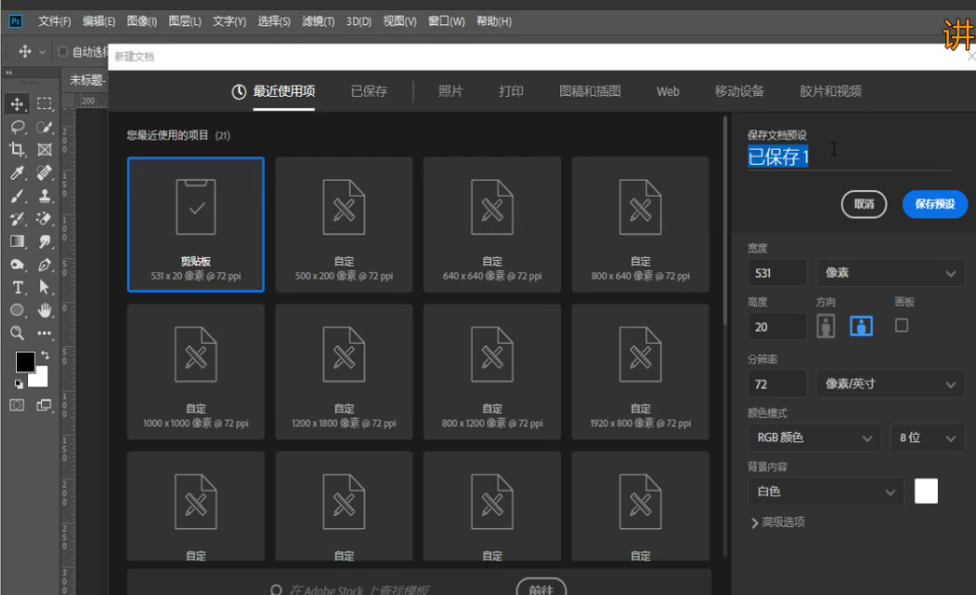Select the Crop tool

[18, 150]
